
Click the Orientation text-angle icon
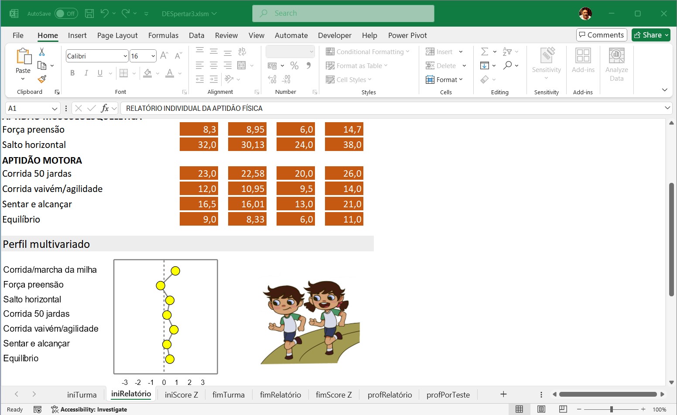point(229,79)
